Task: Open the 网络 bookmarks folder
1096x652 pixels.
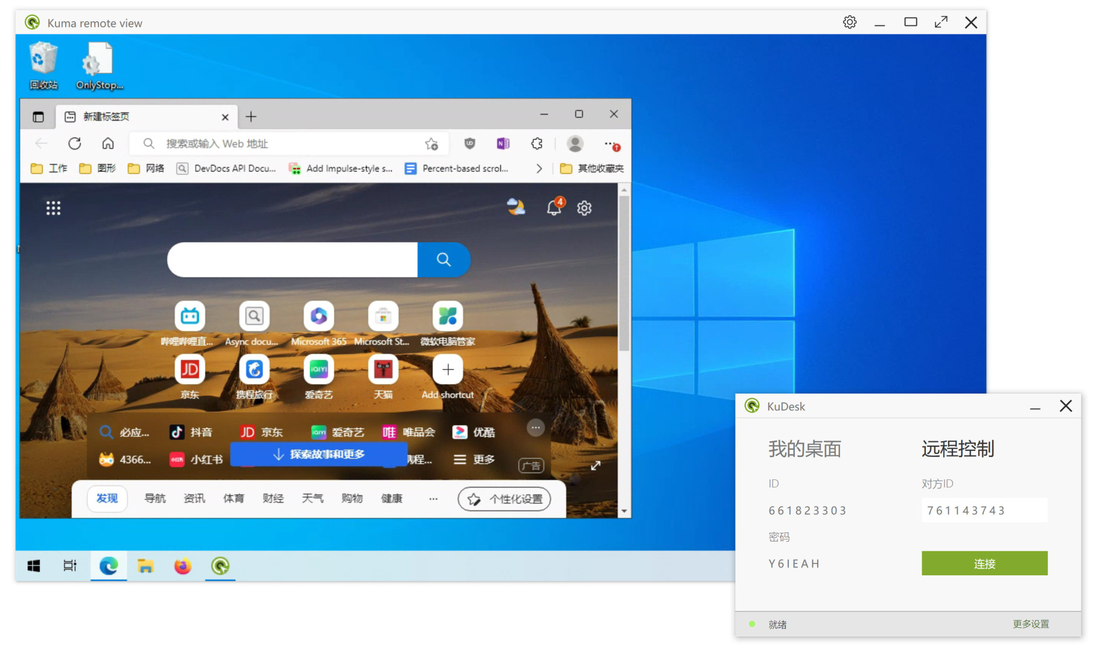Action: pos(146,168)
